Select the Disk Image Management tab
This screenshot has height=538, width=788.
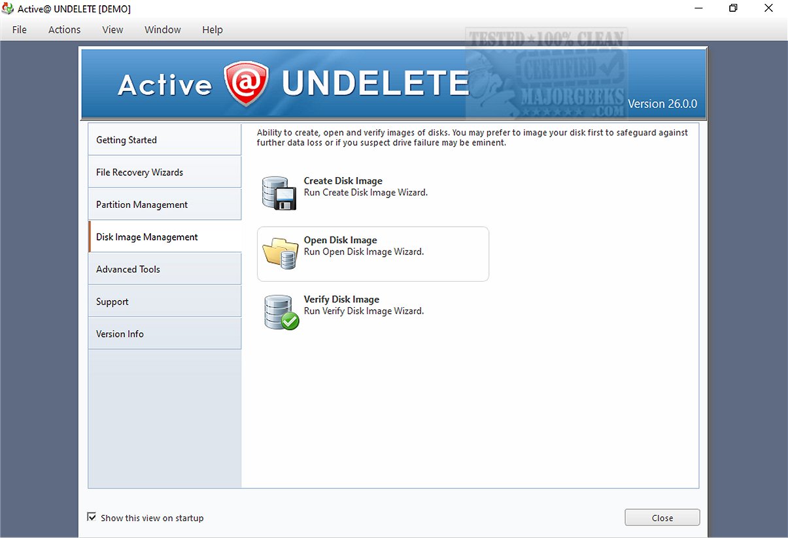[165, 237]
